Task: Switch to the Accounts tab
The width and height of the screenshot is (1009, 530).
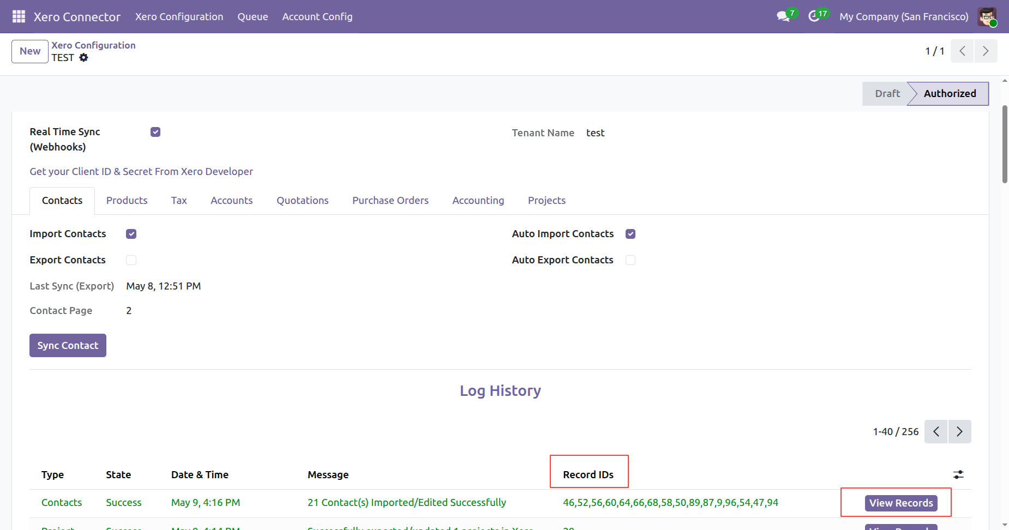Action: [x=232, y=201]
